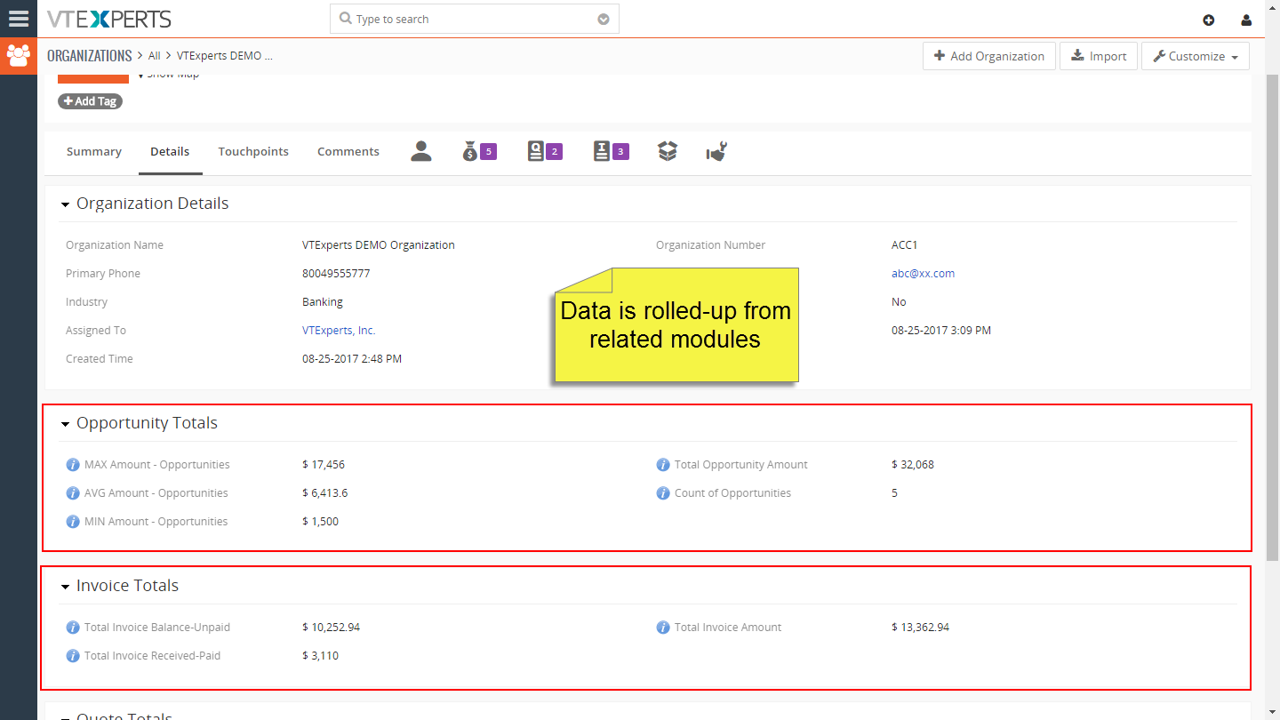1280x720 pixels.
Task: Click the All breadcrumb link
Action: pos(154,56)
